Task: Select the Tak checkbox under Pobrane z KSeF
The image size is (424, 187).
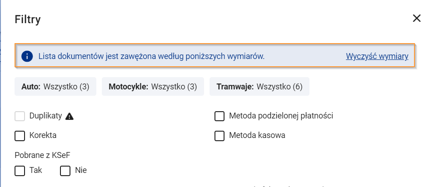Action: tap(20, 171)
